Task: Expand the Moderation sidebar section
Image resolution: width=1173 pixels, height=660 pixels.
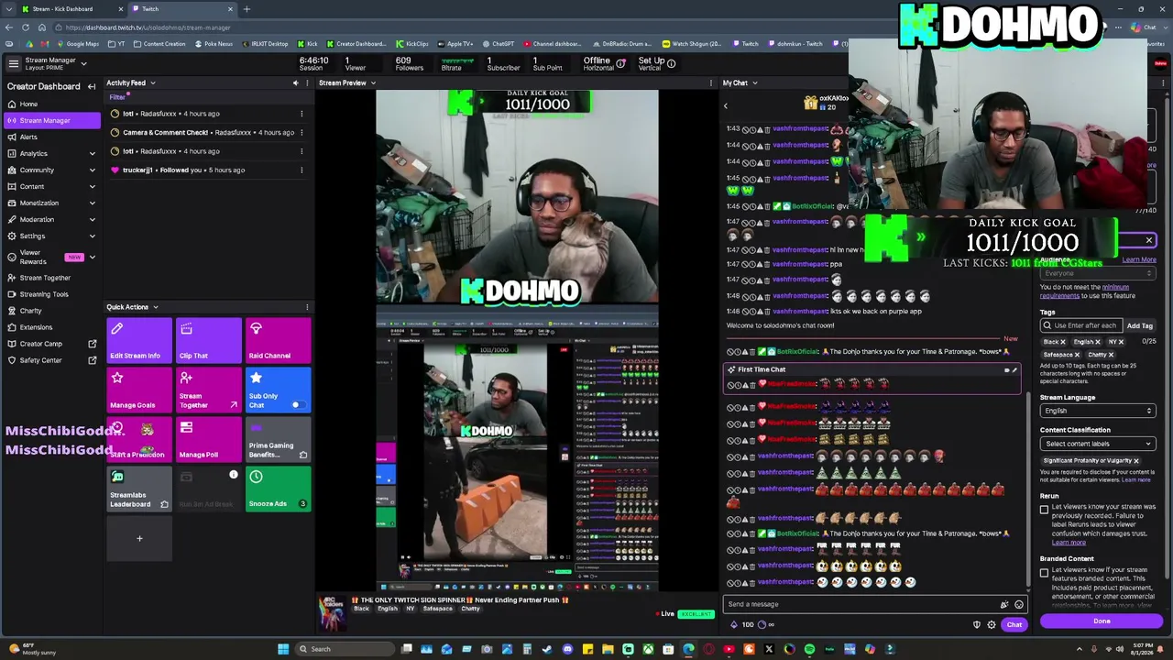Action: [x=92, y=219]
